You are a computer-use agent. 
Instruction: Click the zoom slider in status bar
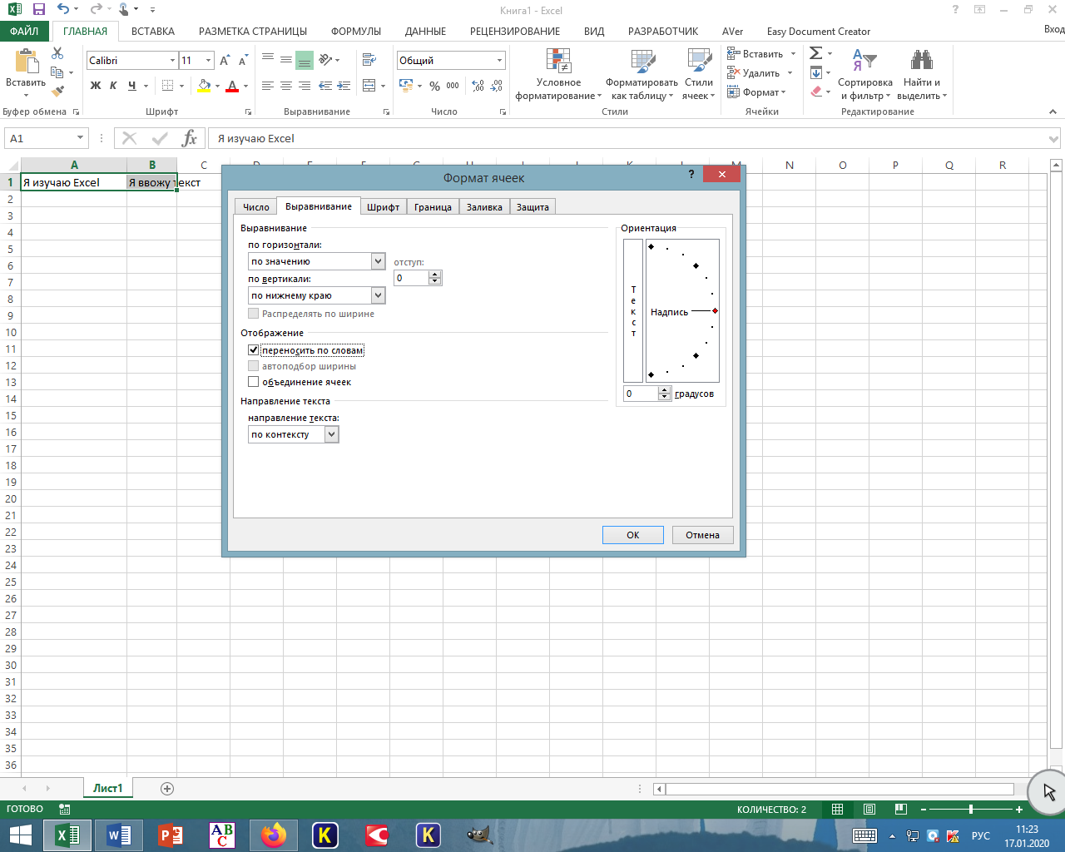(x=971, y=809)
